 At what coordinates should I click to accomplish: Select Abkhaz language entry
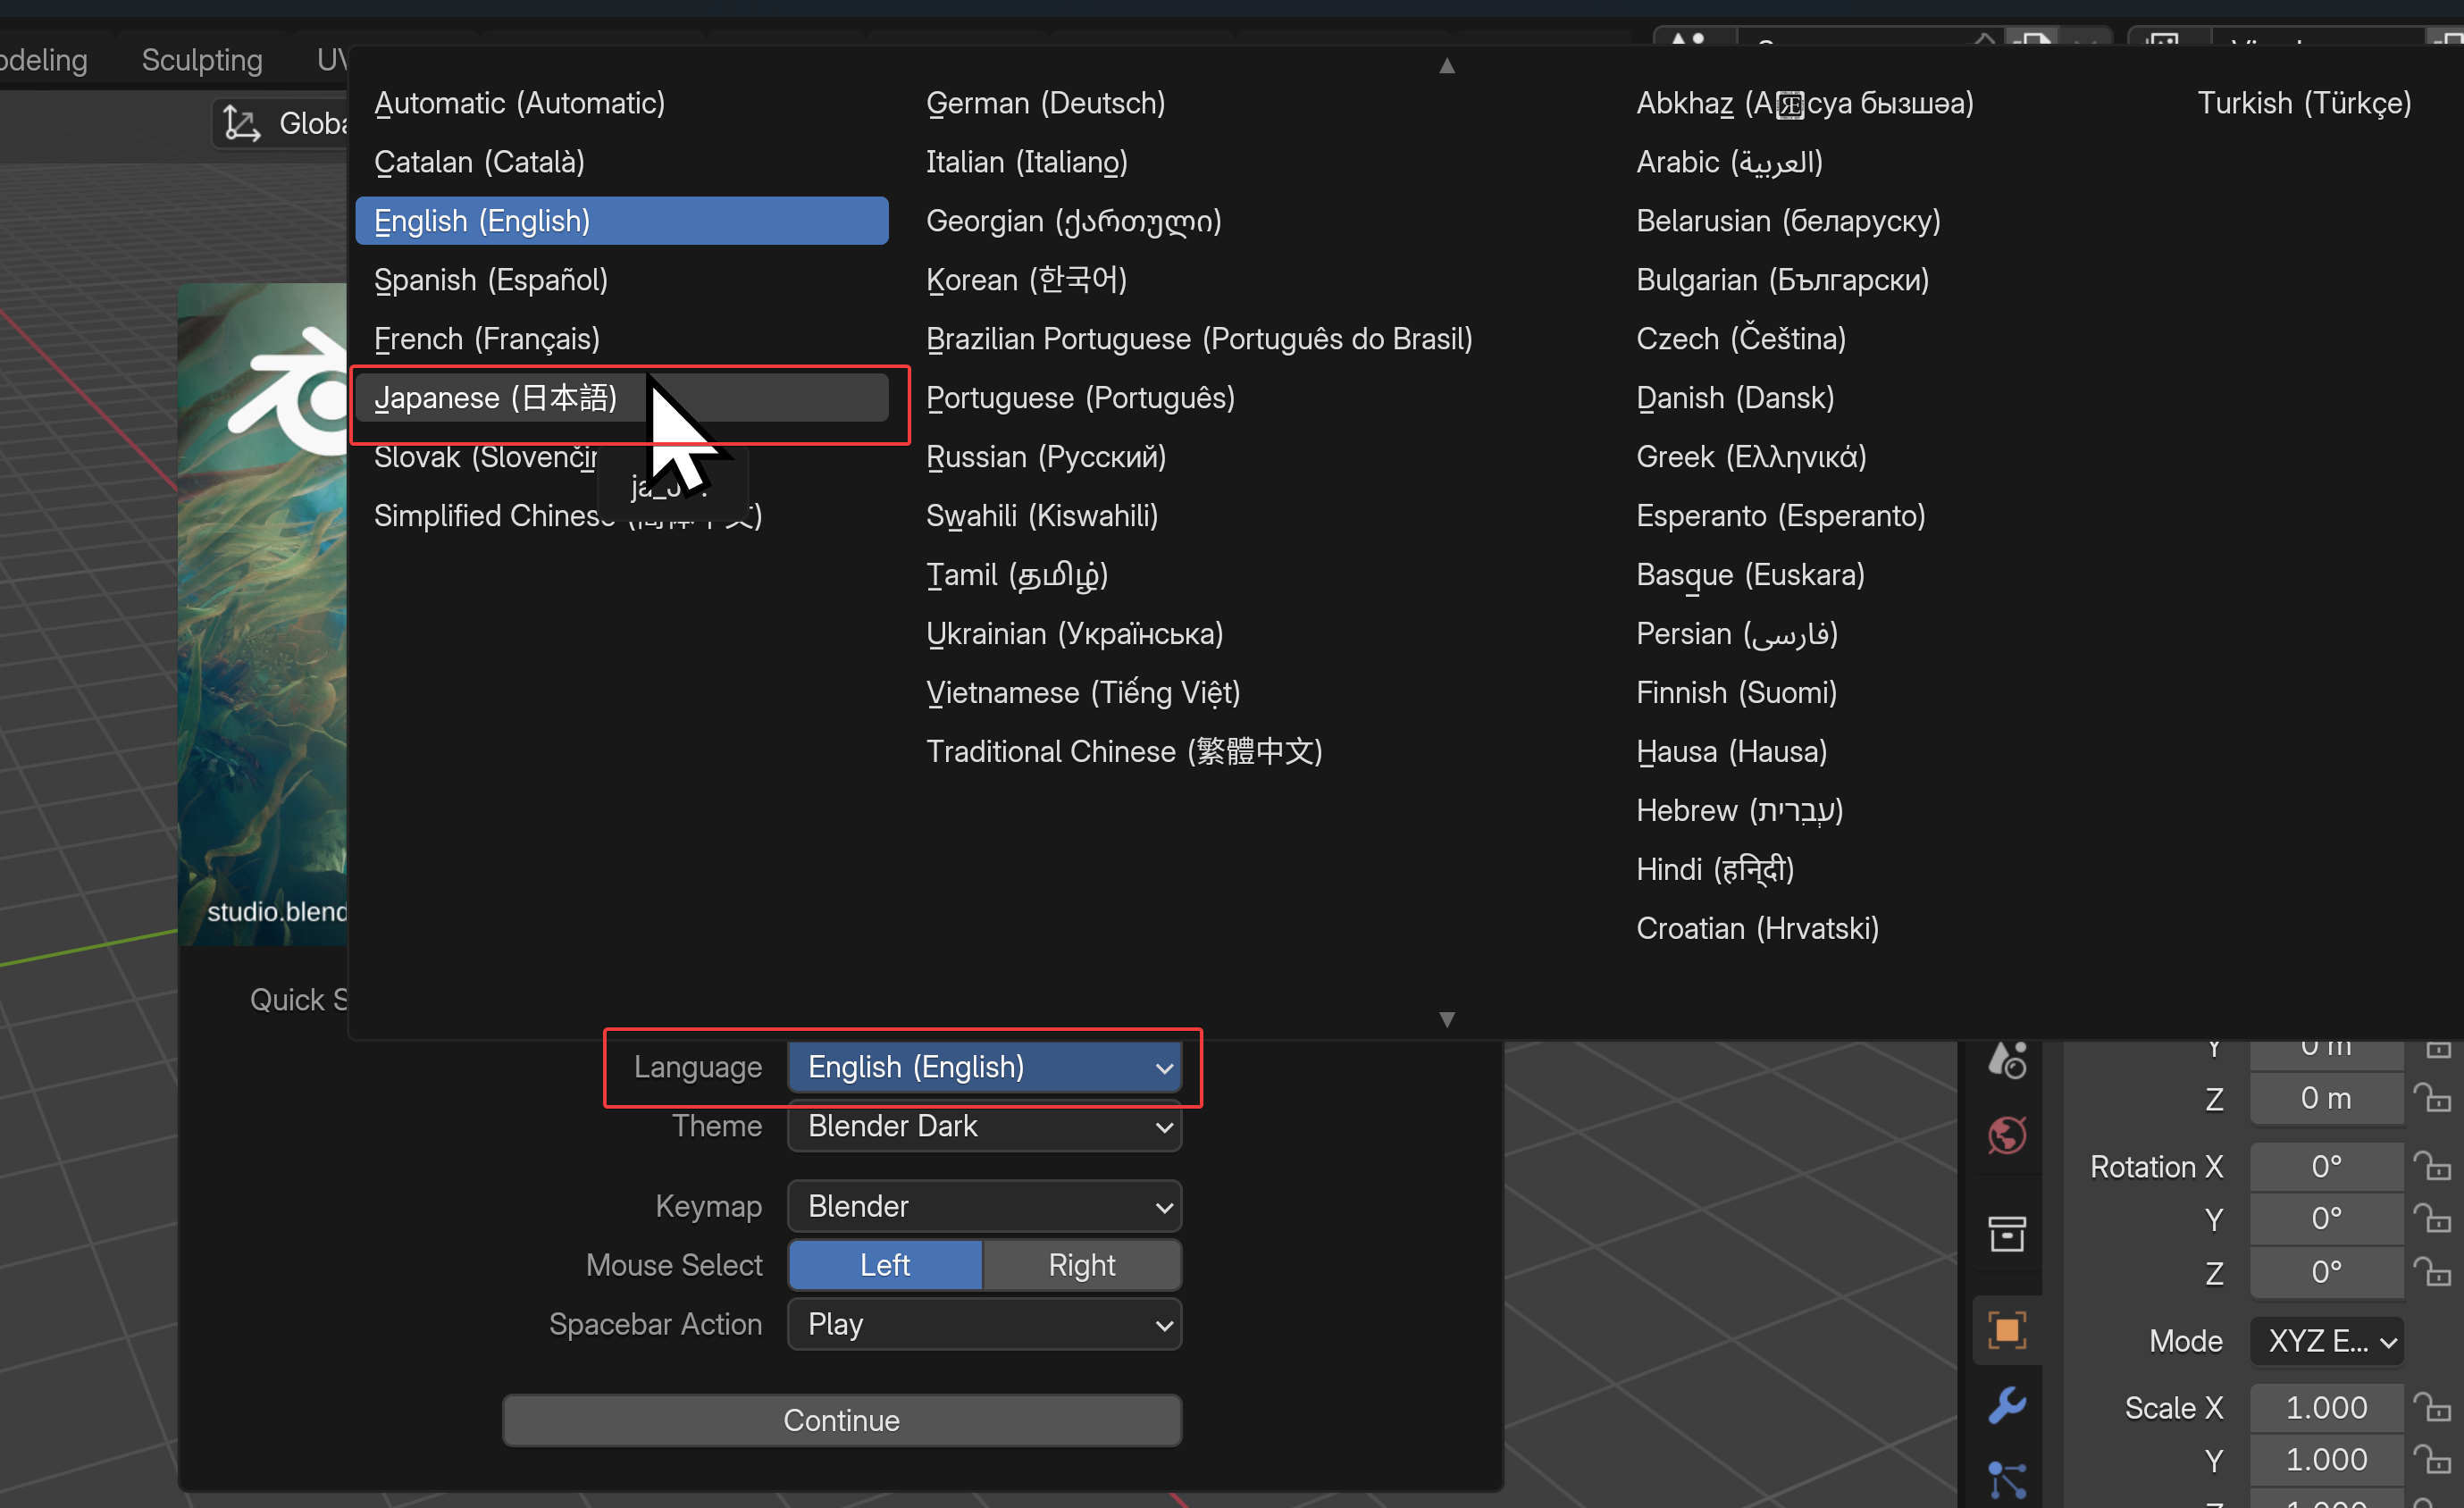point(1804,103)
